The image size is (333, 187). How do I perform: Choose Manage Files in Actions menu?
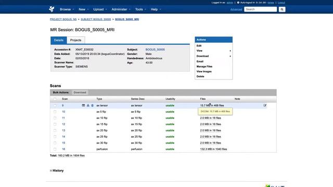pos(204,66)
